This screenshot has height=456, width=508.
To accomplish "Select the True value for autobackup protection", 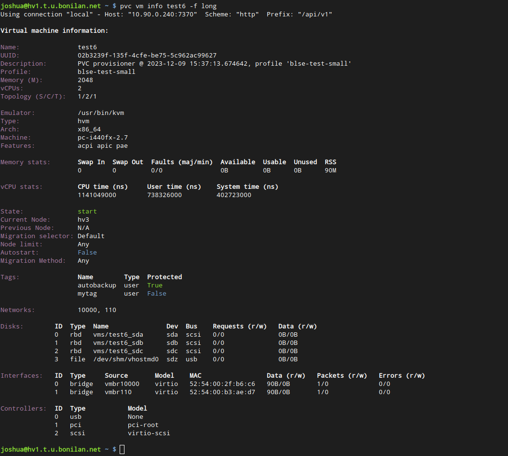I will click(154, 285).
